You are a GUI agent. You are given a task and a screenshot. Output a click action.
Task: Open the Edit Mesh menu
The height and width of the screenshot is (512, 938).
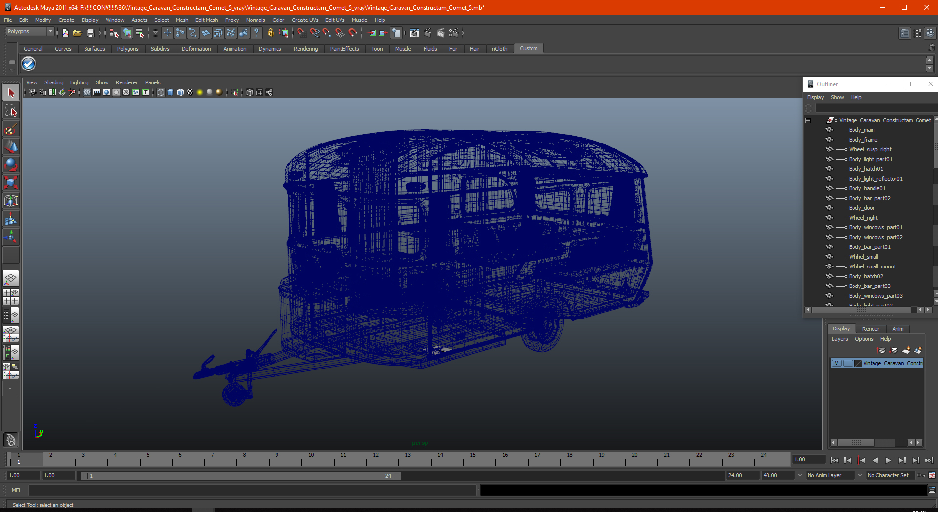207,20
